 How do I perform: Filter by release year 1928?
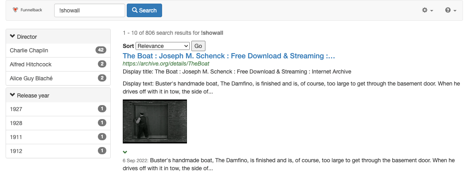tap(16, 123)
